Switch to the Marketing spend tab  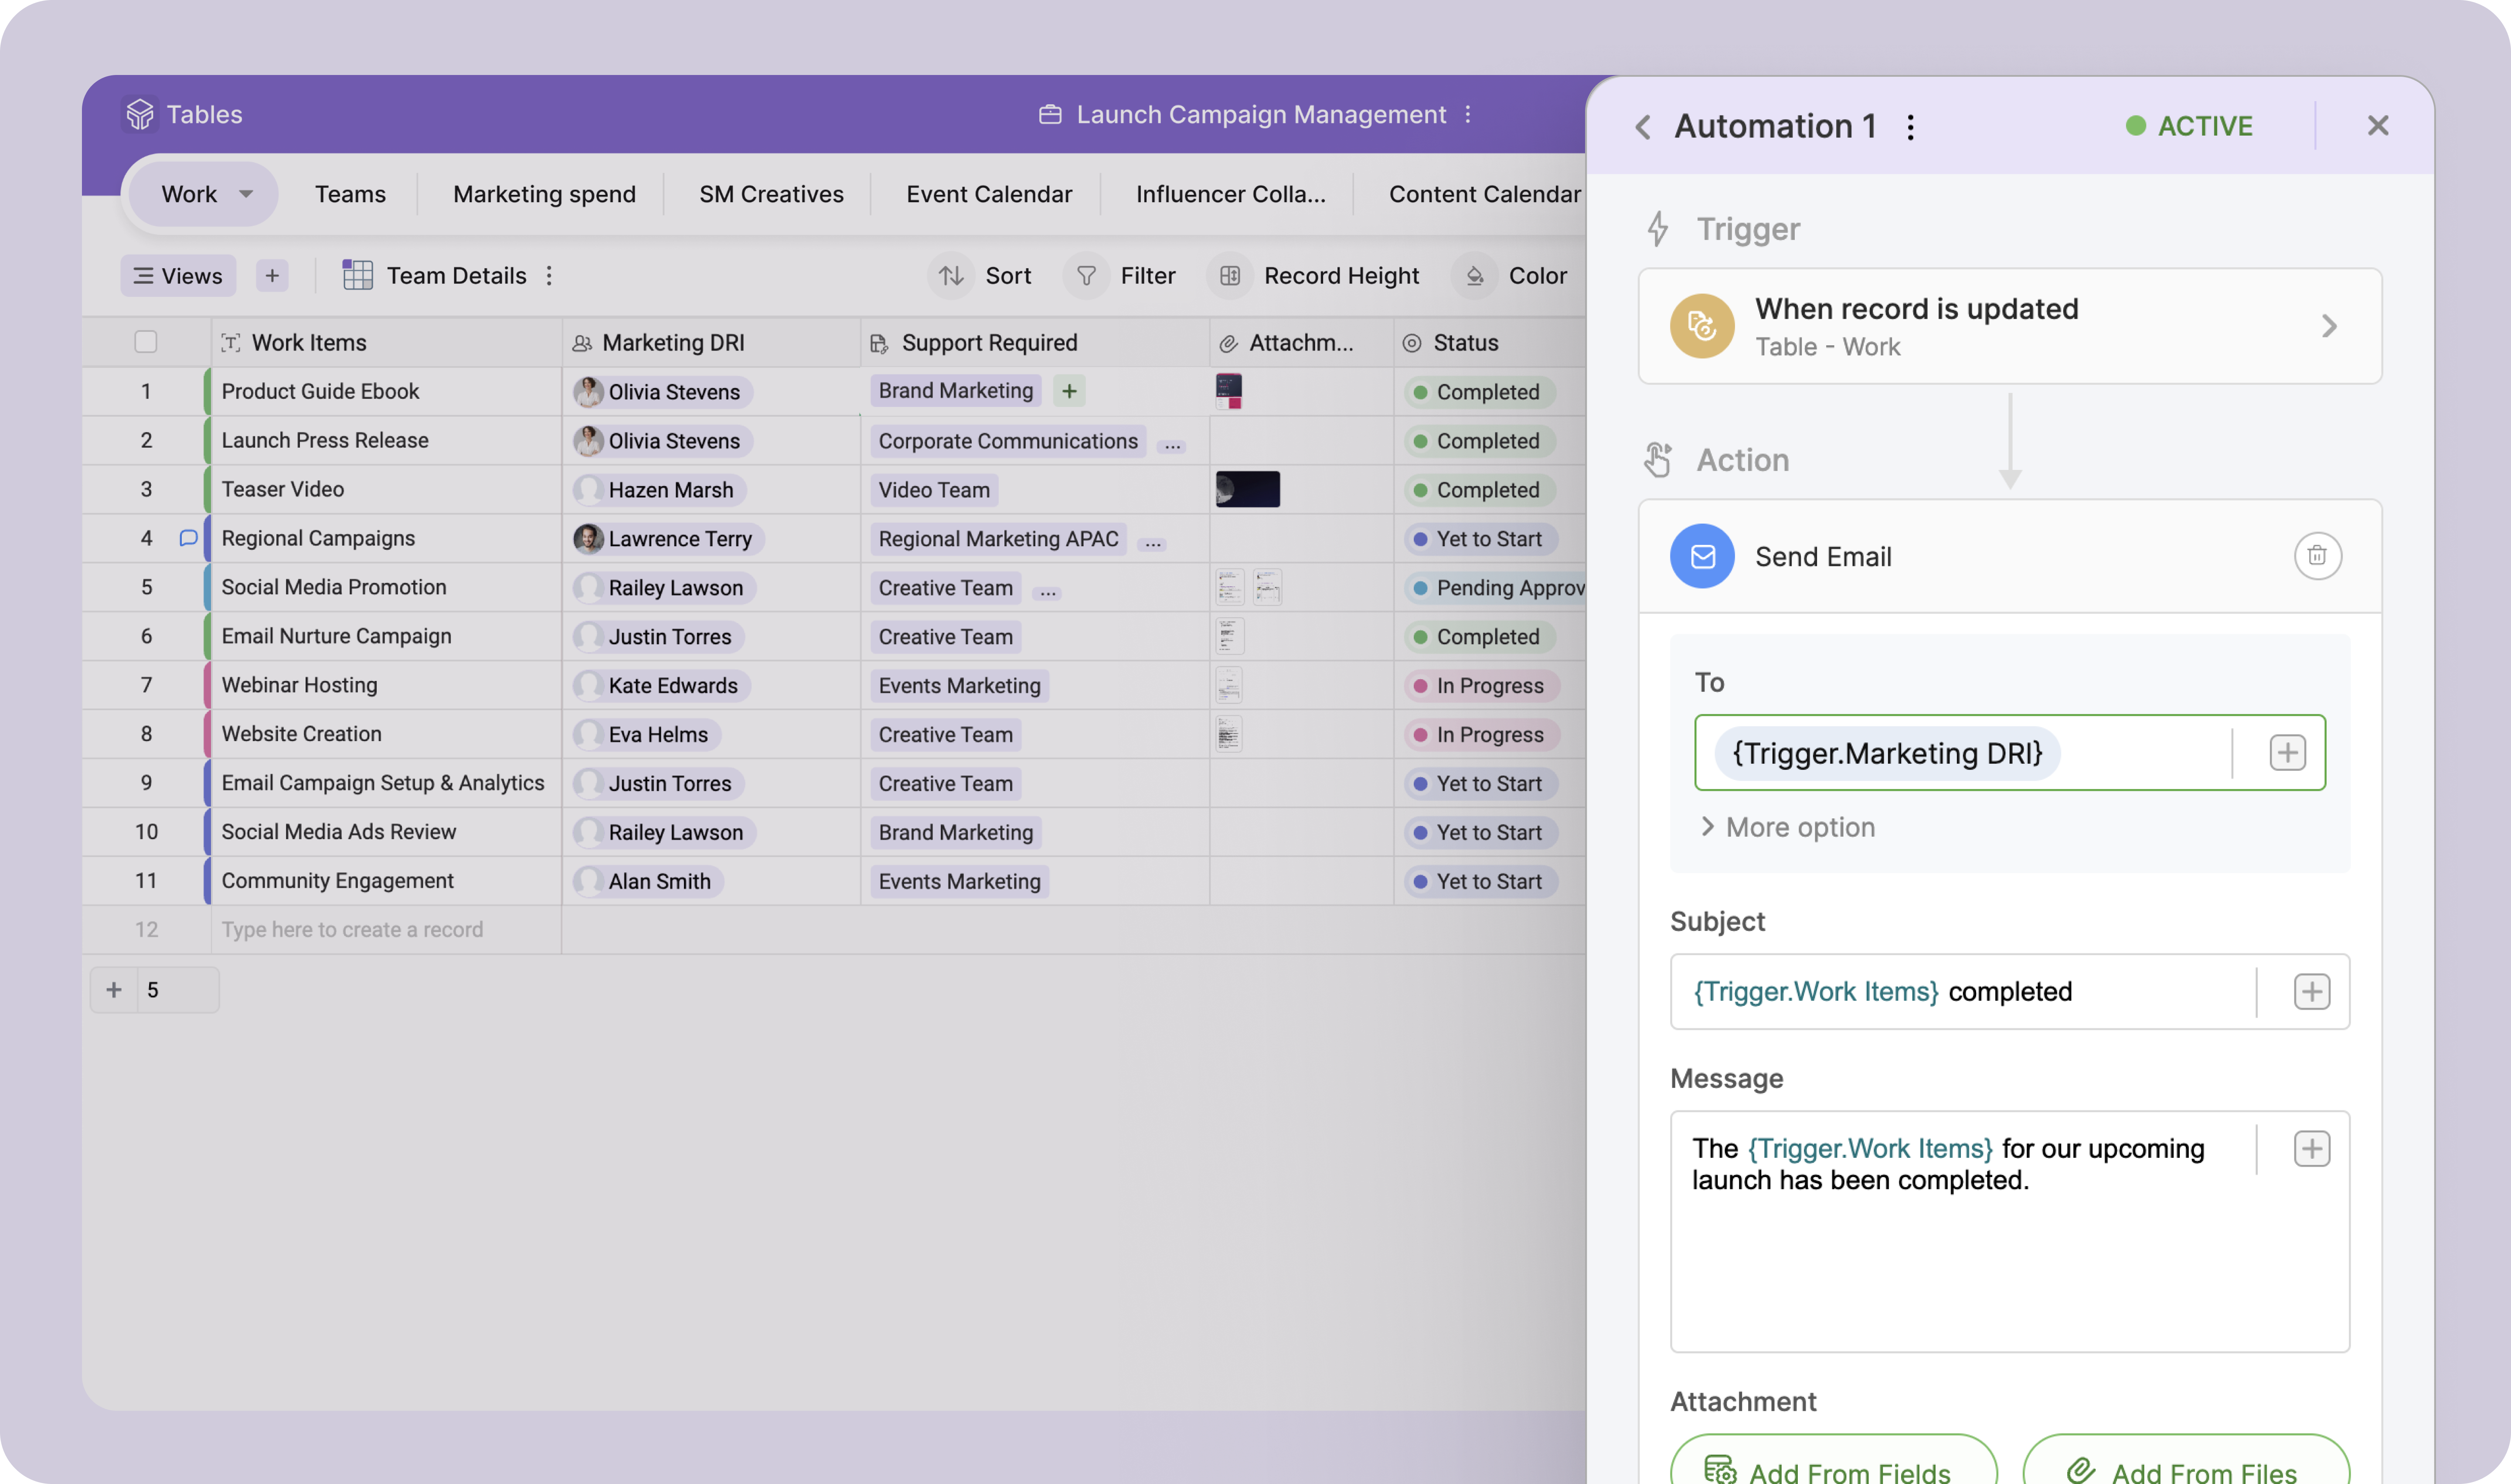pyautogui.click(x=544, y=194)
